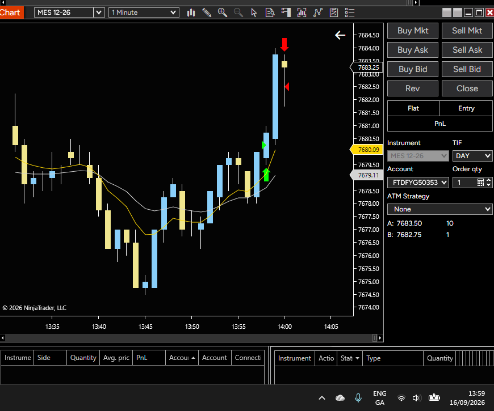Click the chart horizontal scrollbar left arrow
Image resolution: width=494 pixels, height=411 pixels.
(2, 338)
